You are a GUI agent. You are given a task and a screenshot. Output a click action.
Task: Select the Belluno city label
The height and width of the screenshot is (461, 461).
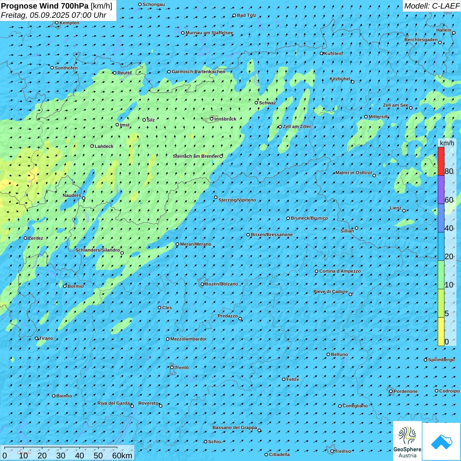tap(339, 354)
